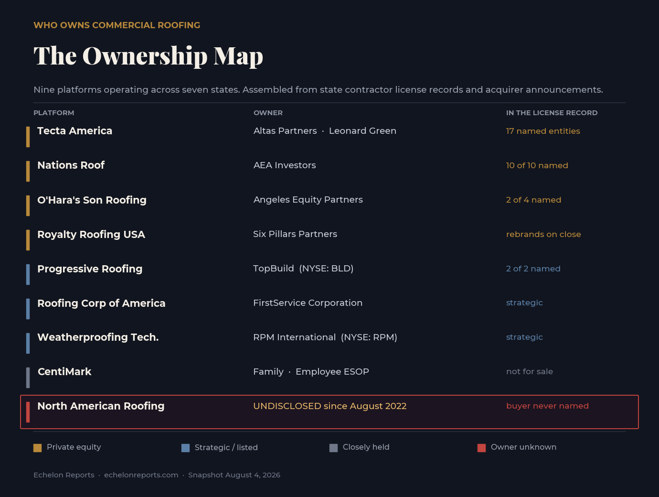Click the Private equity legend label
The width and height of the screenshot is (659, 497).
74,447
